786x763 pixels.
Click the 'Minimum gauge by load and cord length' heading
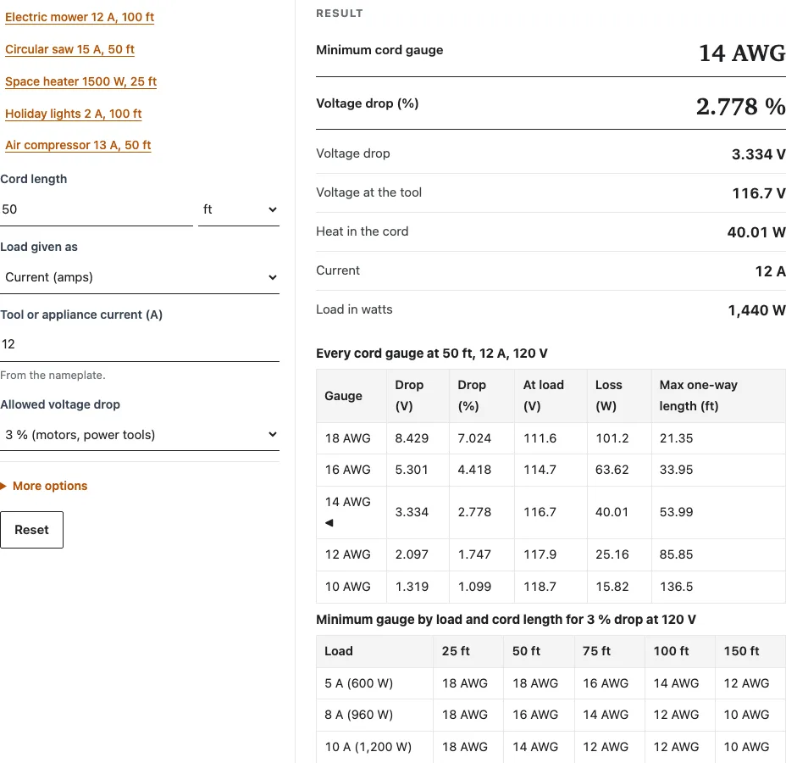click(x=506, y=620)
